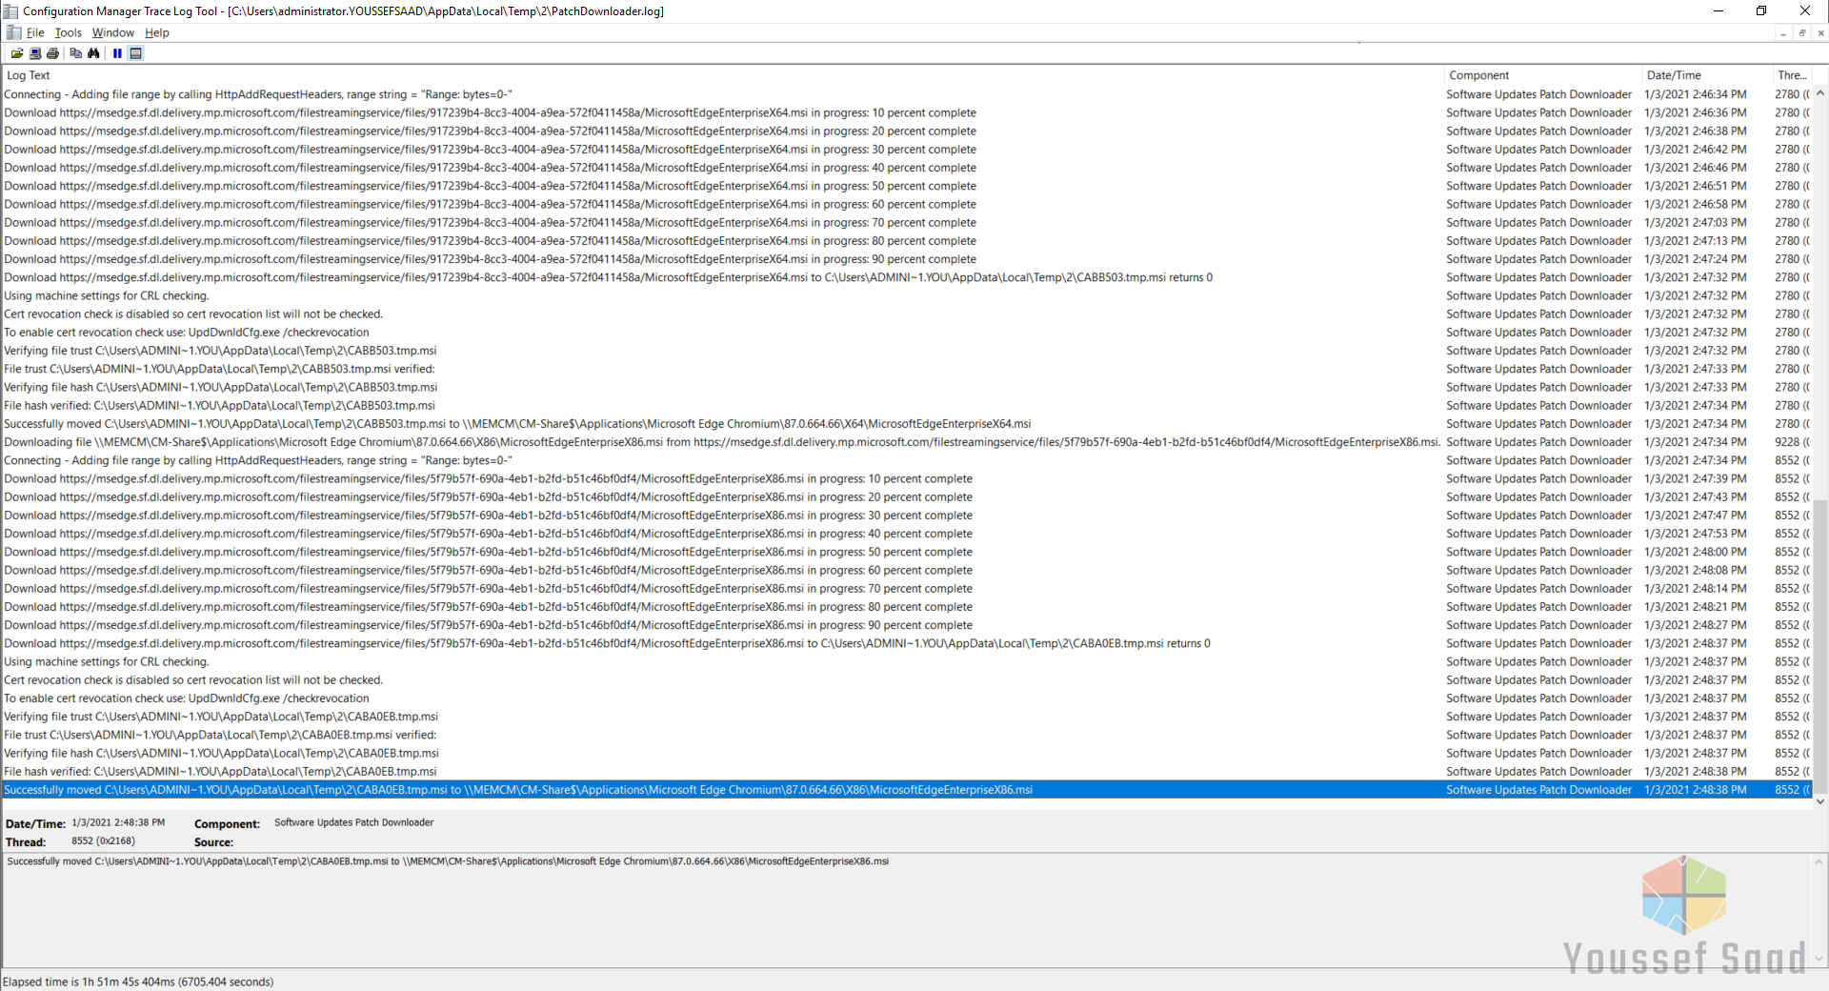Open the Window menu
This screenshot has height=991, width=1829.
(112, 31)
